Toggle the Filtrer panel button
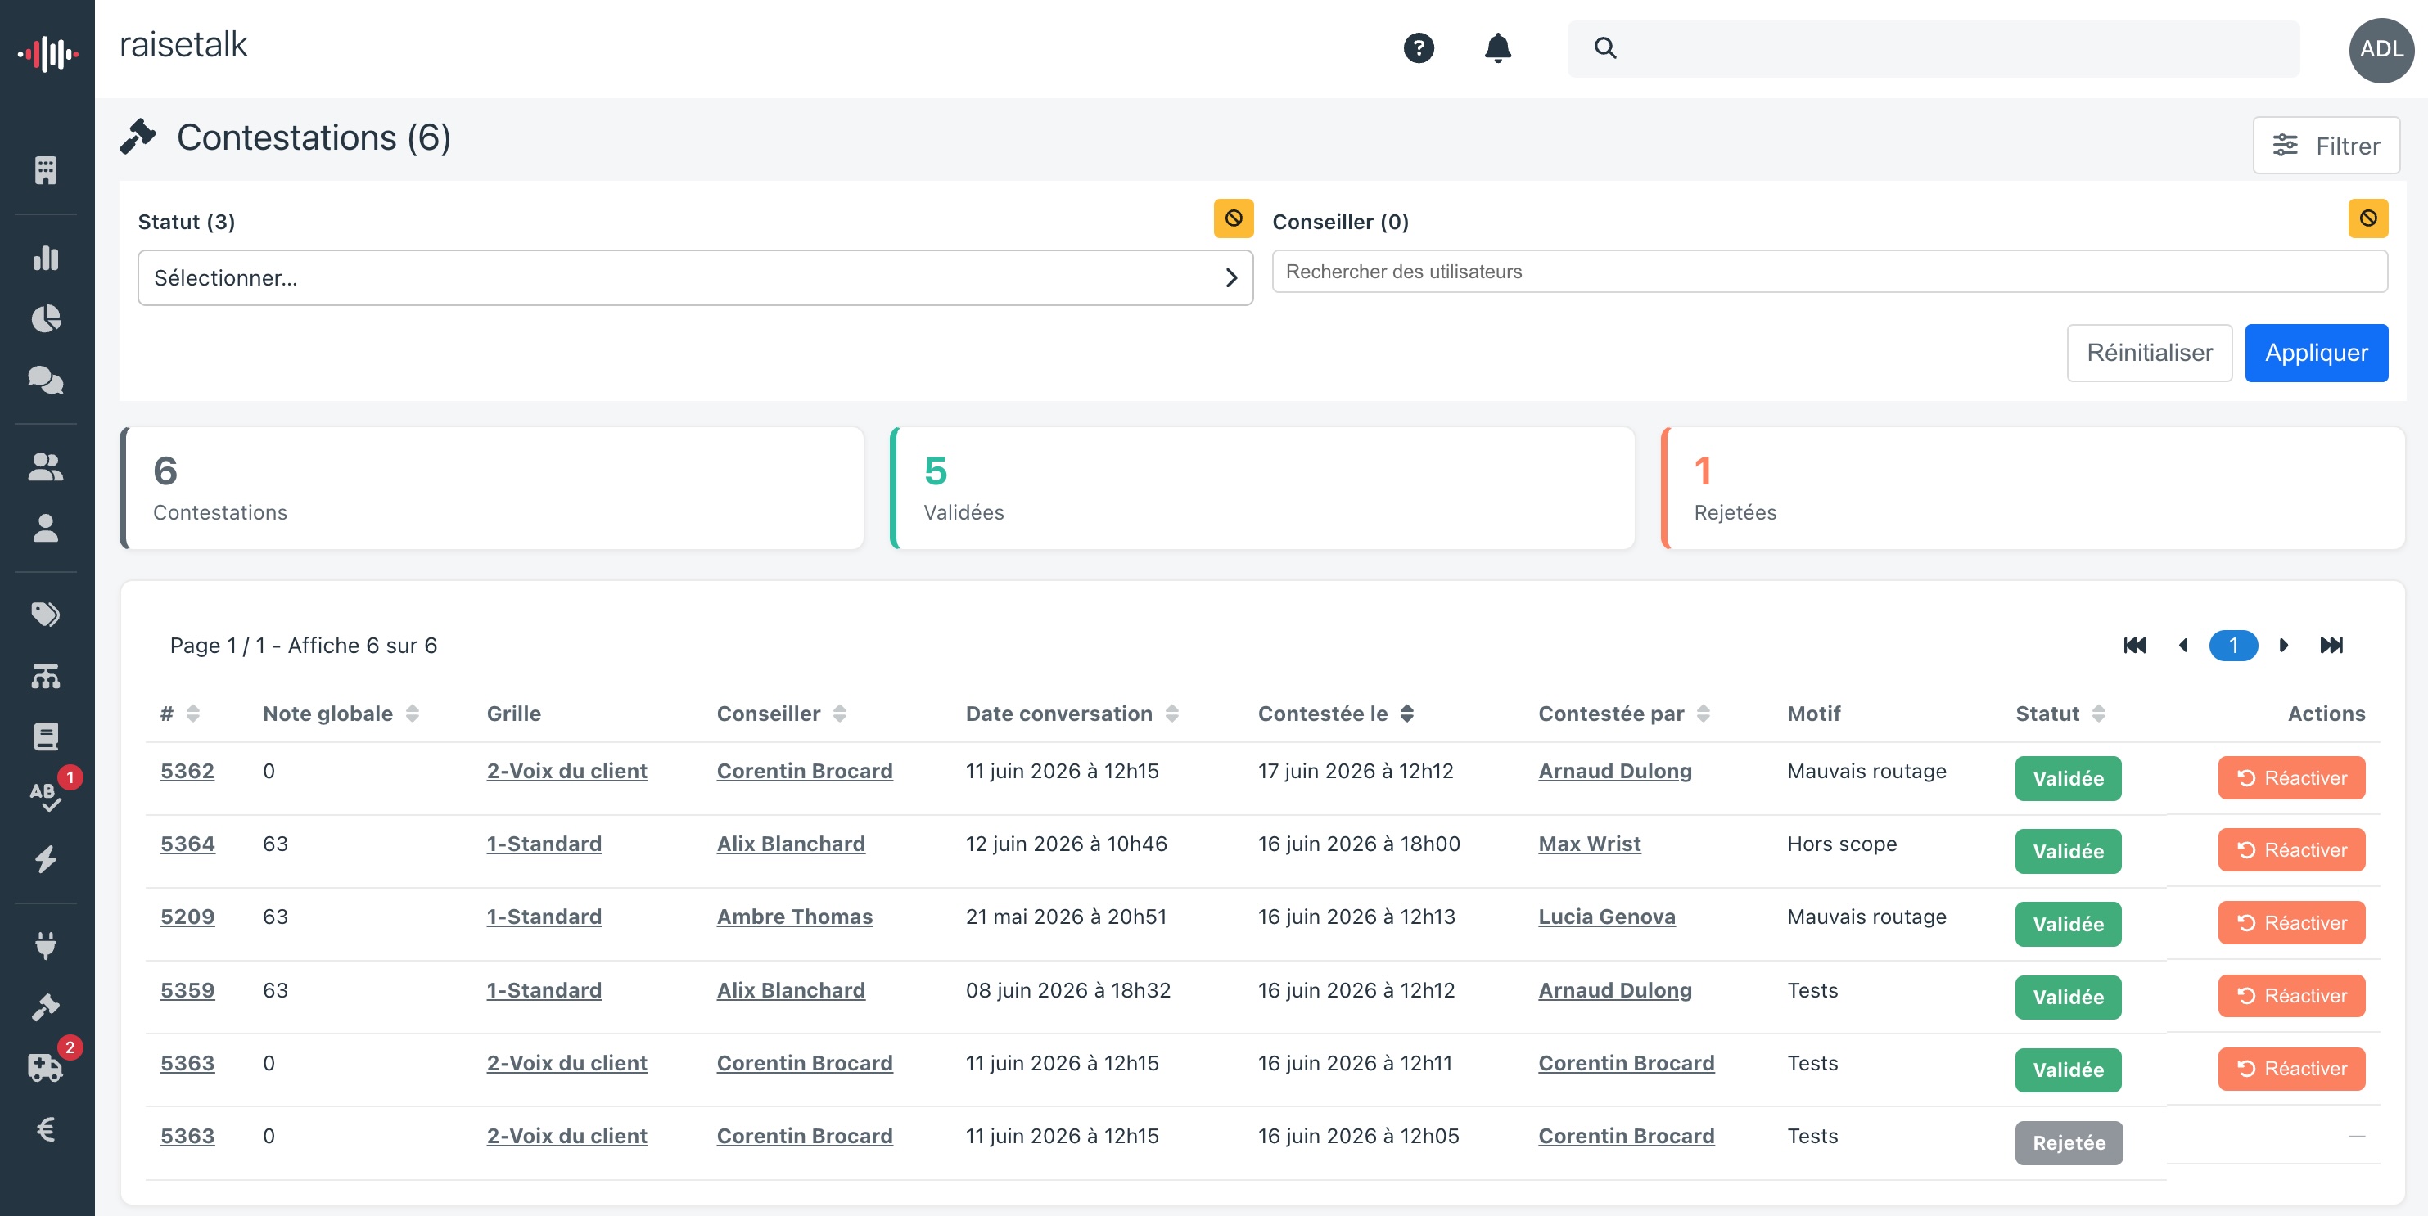The image size is (2428, 1216). [x=2325, y=145]
